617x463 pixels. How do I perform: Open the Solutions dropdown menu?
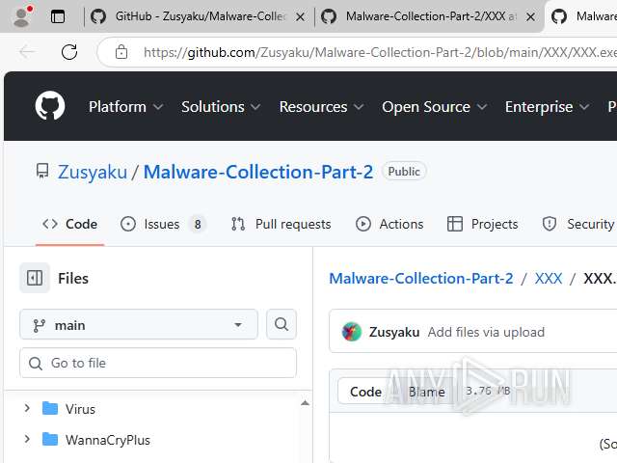[221, 107]
